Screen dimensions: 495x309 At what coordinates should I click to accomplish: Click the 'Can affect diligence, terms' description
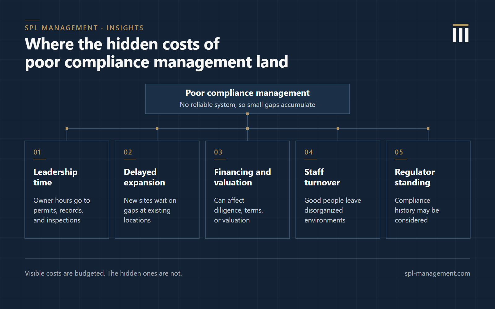coord(239,210)
